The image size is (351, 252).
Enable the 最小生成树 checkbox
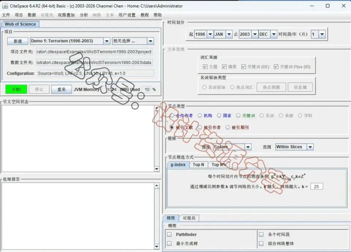169,244
